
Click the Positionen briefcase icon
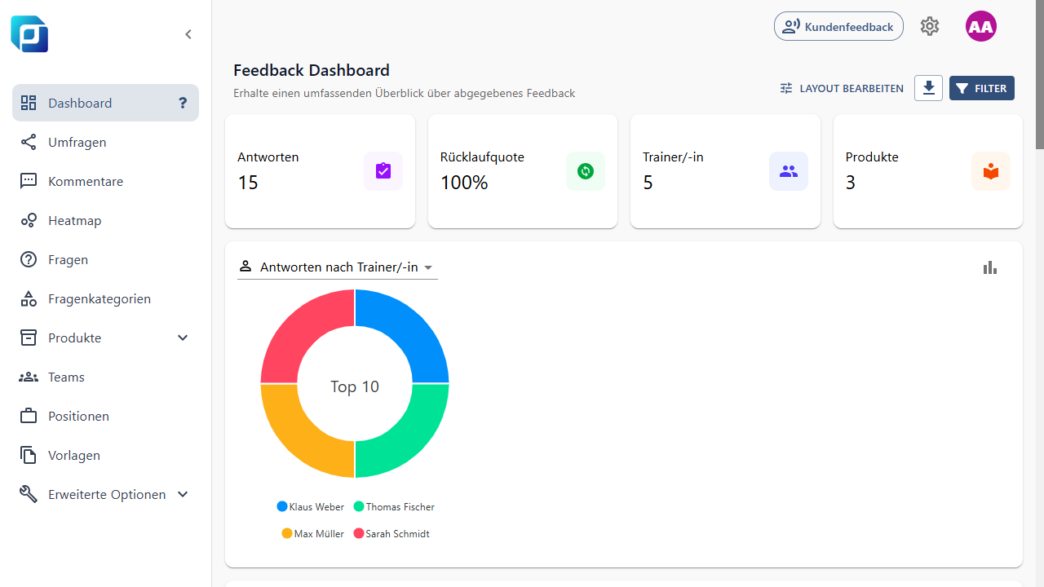29,416
